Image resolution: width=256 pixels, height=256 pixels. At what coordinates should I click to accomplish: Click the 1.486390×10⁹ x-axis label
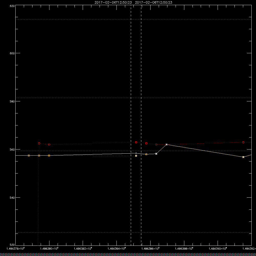pos(218,249)
